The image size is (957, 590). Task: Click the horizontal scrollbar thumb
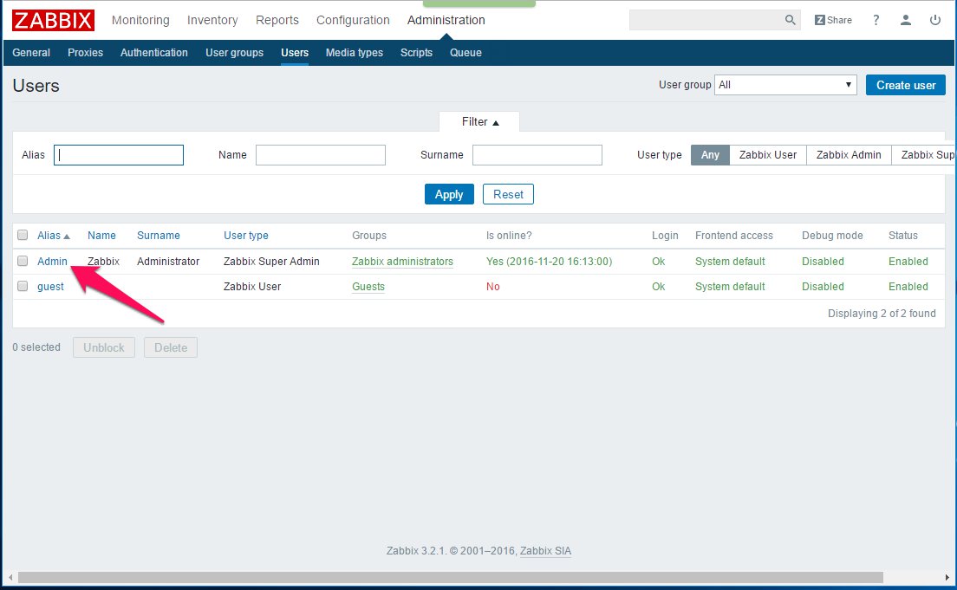point(451,577)
